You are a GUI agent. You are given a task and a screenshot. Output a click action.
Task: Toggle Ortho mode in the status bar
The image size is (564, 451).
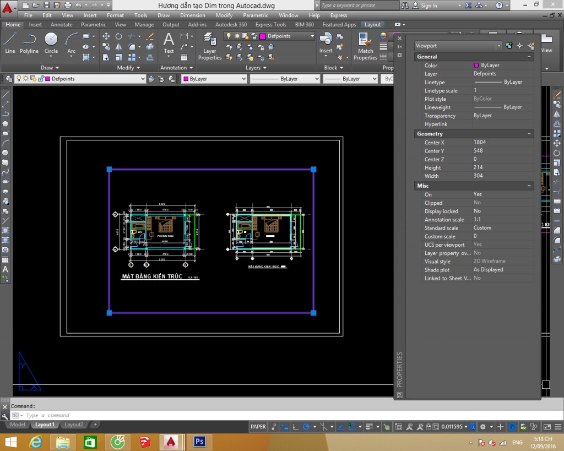click(295, 426)
